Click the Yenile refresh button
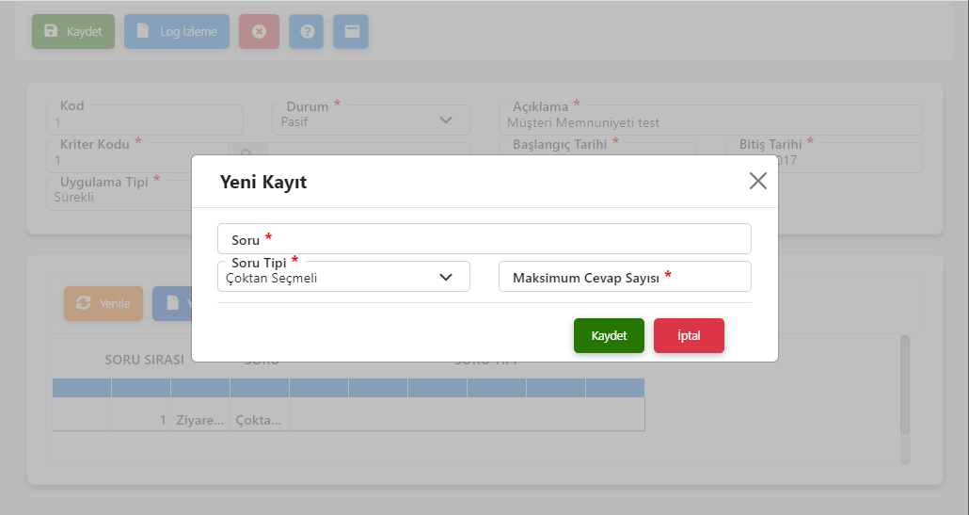Viewport: 969px width, 515px height. 103,303
